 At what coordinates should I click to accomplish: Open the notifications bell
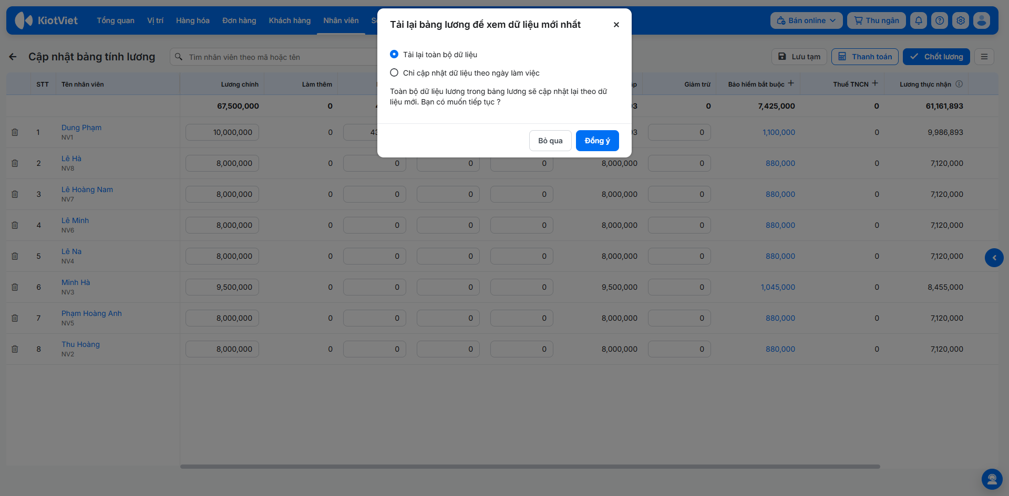coord(919,20)
